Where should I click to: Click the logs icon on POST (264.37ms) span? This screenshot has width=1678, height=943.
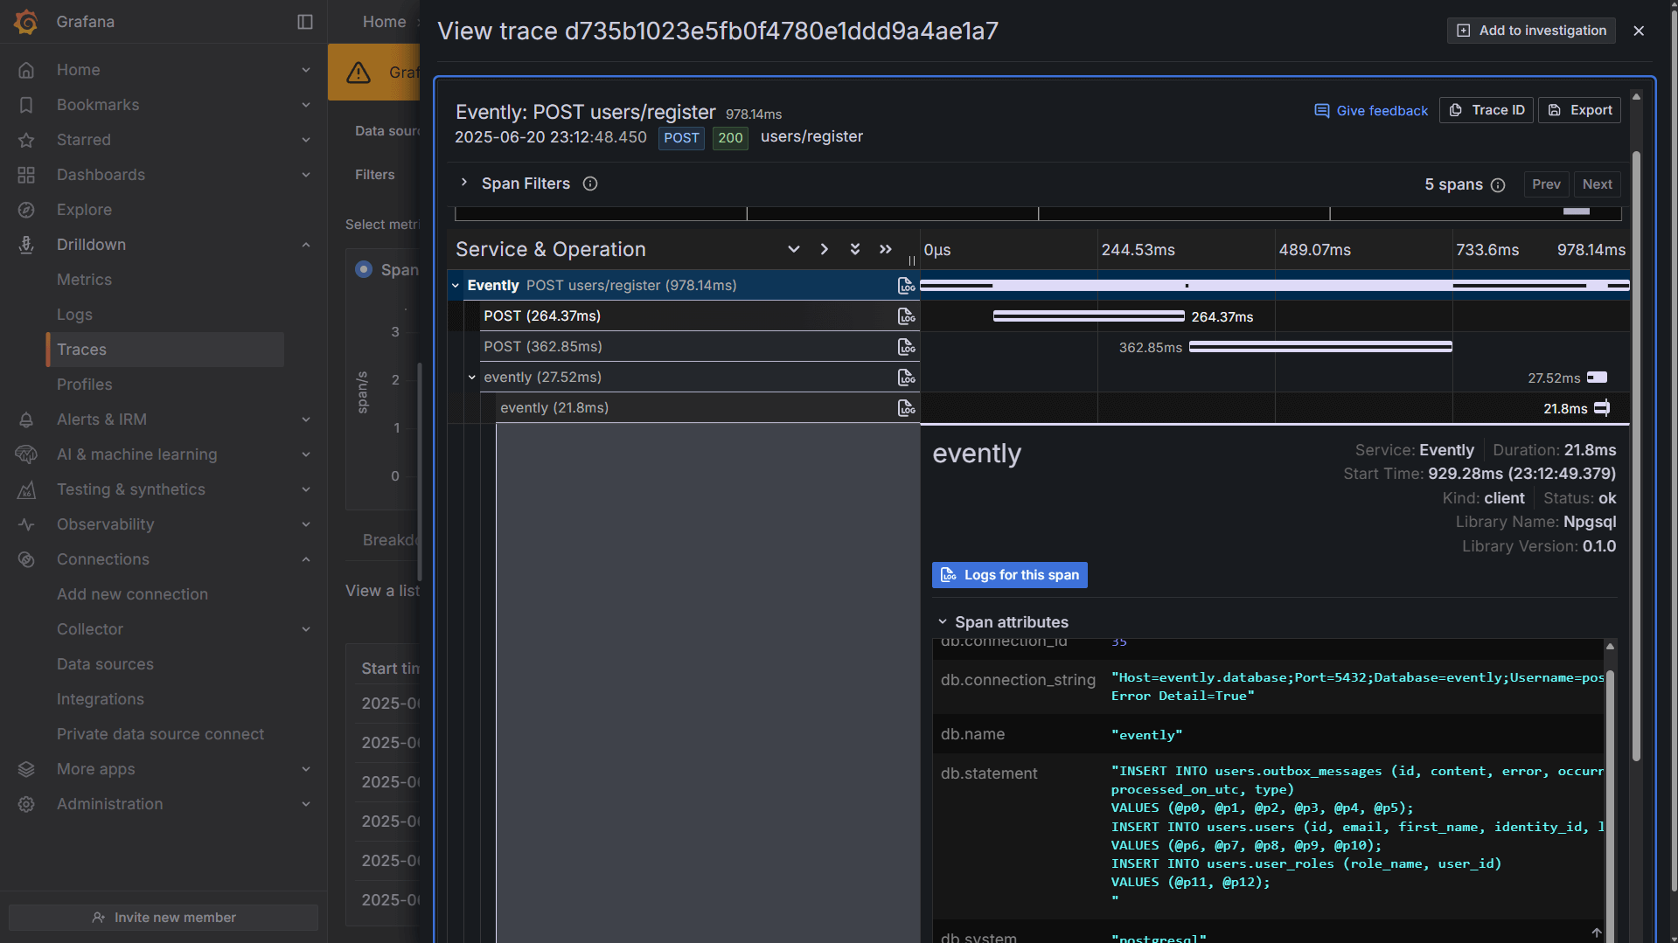[906, 315]
